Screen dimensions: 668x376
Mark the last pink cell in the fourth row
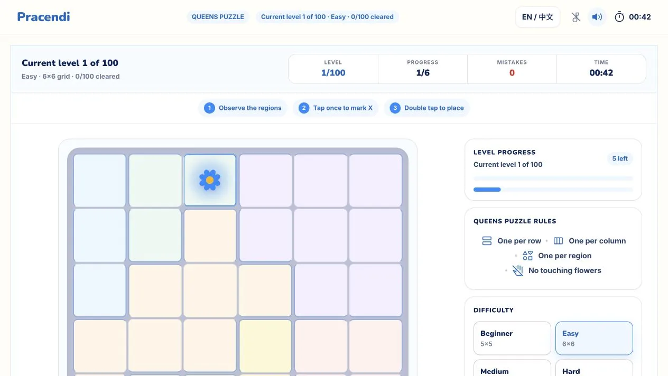(x=375, y=346)
